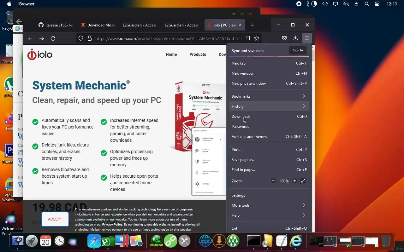The width and height of the screenshot is (404, 252).
Task: Open the green chain link dock icon
Action: tap(170, 241)
